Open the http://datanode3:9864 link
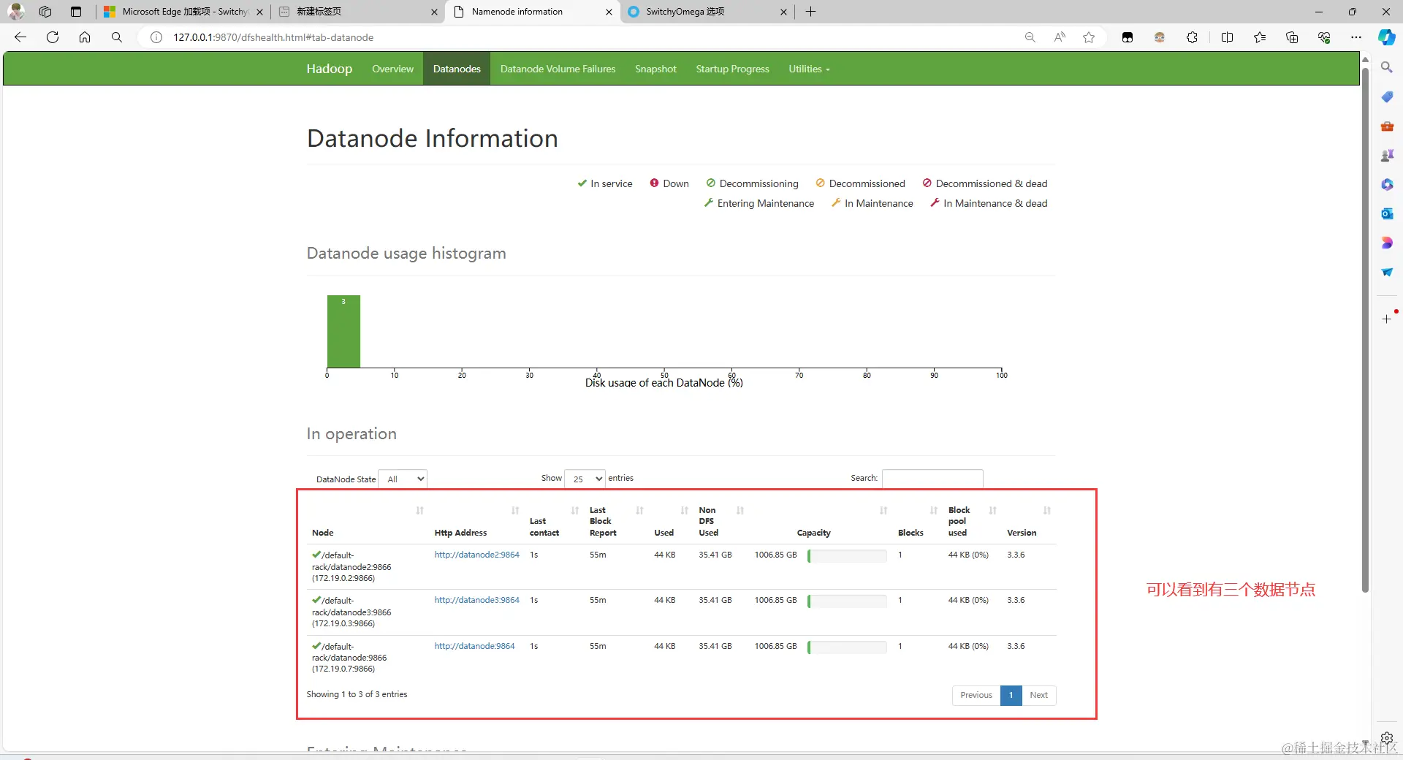Screen dimensions: 1403x760 (x=476, y=600)
